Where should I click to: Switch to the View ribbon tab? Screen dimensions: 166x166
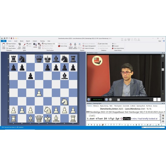click(49, 41)
